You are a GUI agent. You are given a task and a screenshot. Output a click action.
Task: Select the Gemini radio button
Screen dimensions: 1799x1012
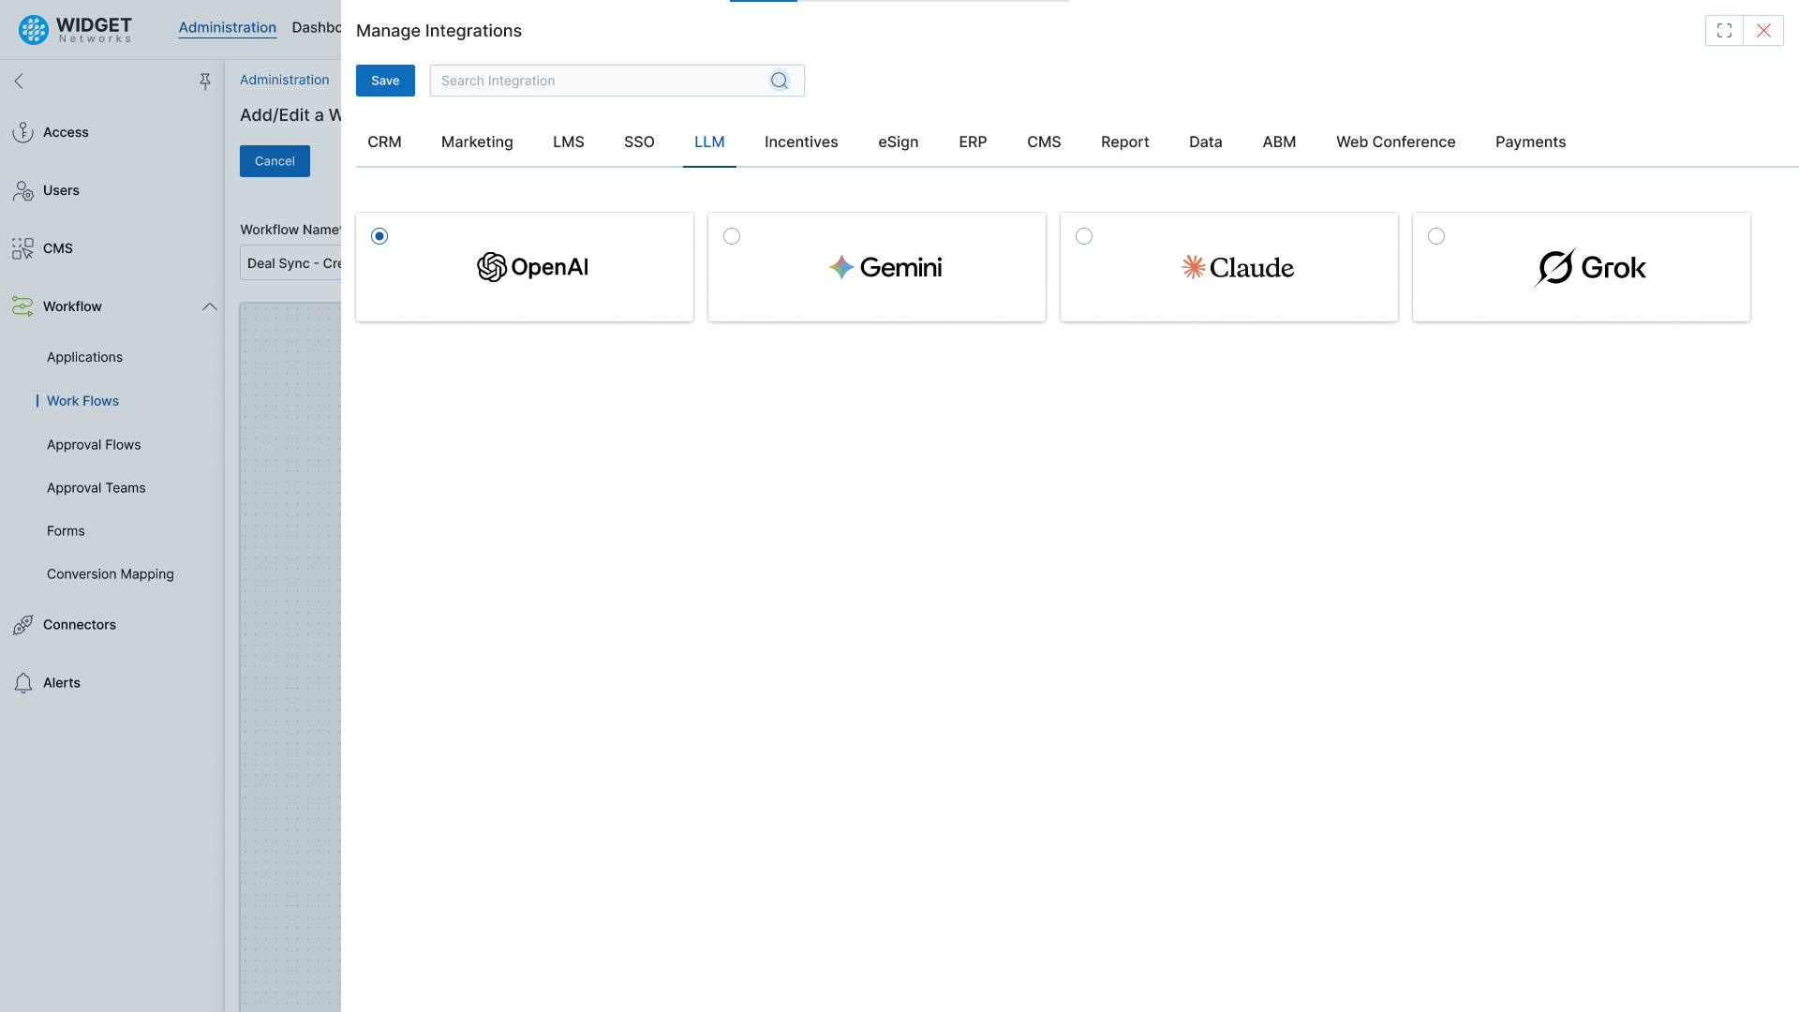point(732,236)
